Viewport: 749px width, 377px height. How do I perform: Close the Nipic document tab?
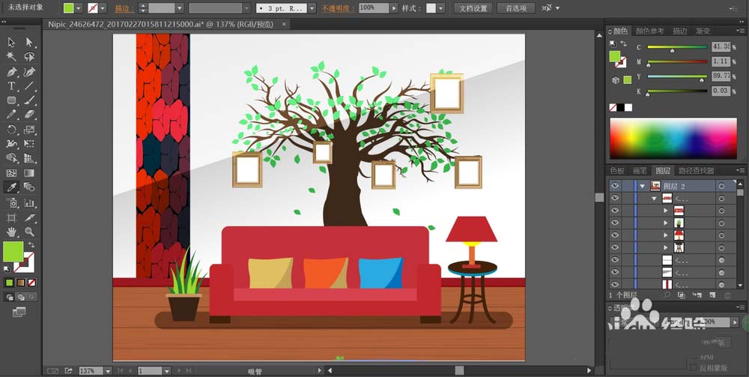(284, 24)
